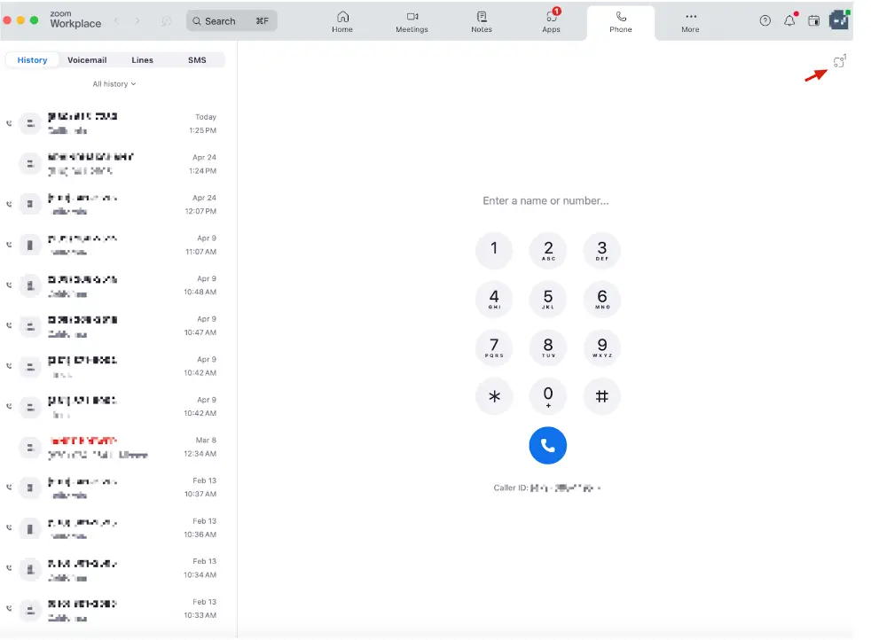
Task: Open the Meetings icon
Action: (x=411, y=20)
